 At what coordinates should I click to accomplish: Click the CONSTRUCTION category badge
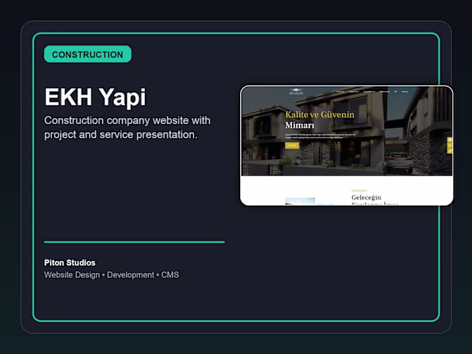[88, 54]
